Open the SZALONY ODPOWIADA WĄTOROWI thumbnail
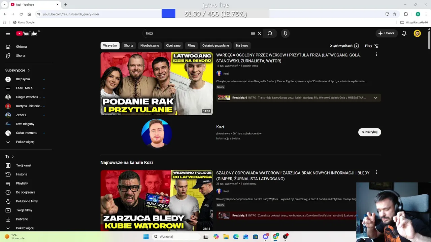This screenshot has height=242, width=431. coord(157,201)
